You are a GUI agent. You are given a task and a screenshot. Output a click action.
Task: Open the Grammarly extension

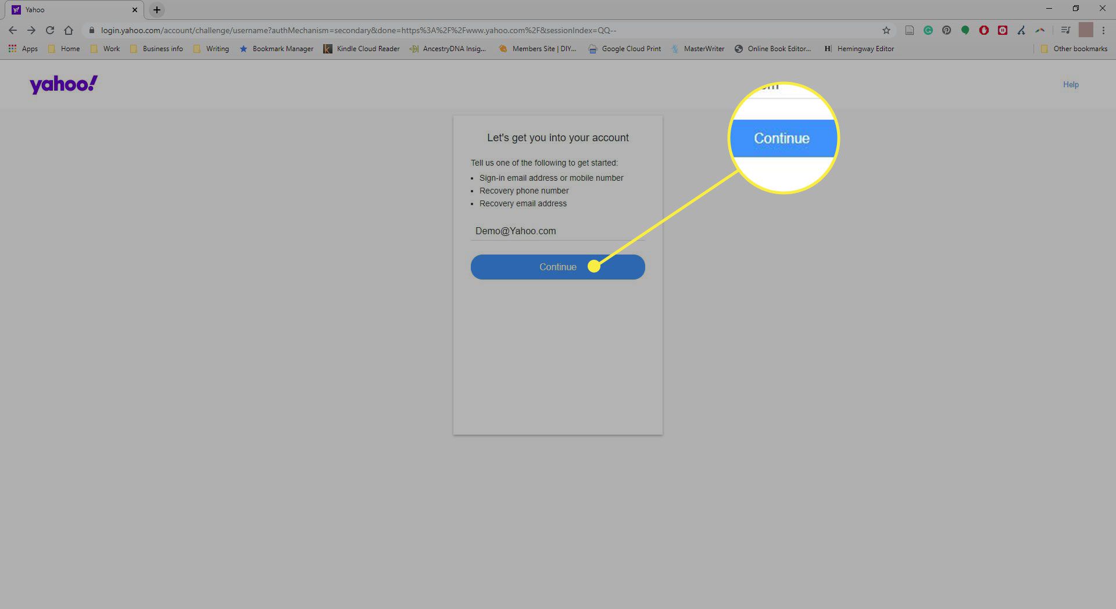(928, 30)
